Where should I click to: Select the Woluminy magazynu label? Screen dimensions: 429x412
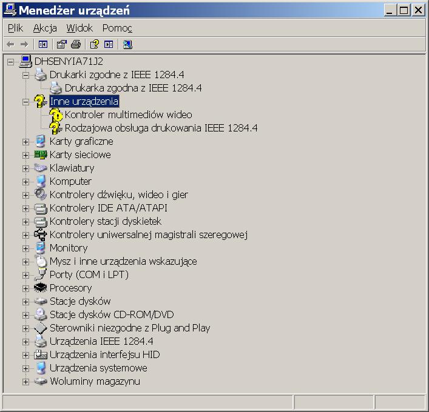[95, 381]
